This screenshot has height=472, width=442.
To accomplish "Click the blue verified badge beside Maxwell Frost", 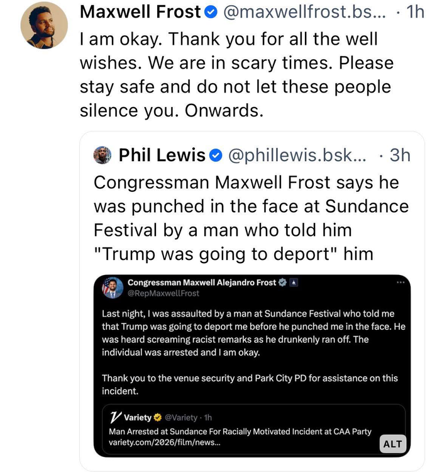I will pos(212,12).
